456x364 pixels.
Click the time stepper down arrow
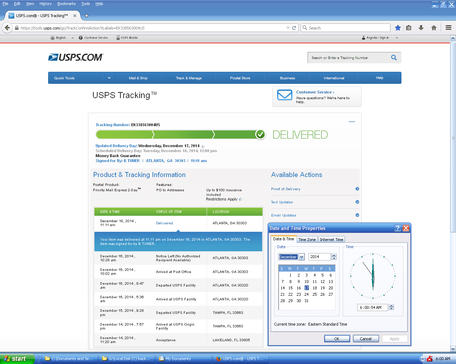[x=391, y=309]
